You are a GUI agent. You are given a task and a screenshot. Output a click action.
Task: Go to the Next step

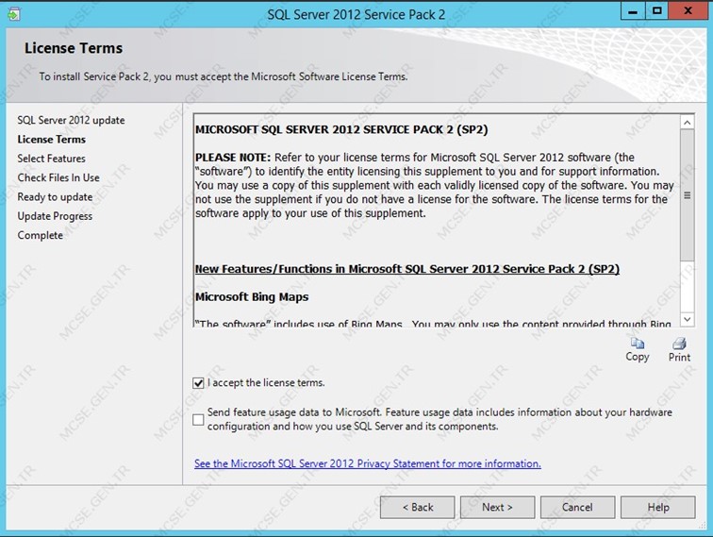coord(497,507)
